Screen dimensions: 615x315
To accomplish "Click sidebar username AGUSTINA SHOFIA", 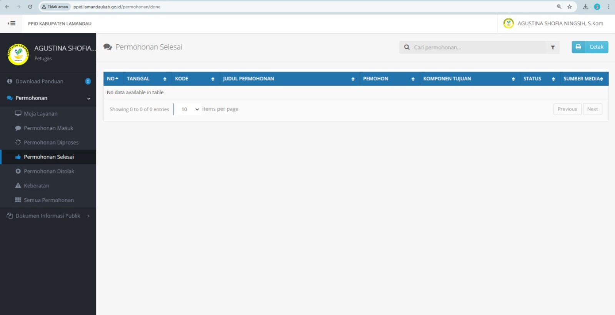I will (x=65, y=48).
